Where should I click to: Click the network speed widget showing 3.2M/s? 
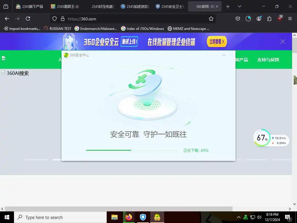[x=280, y=141]
